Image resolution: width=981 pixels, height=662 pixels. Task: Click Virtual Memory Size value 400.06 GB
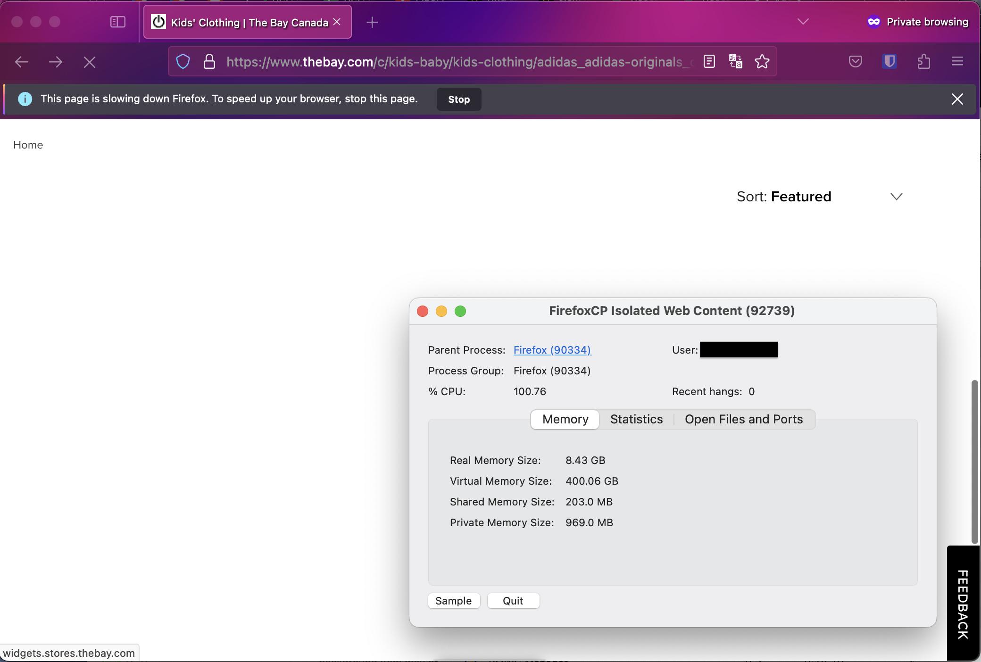[x=592, y=481]
